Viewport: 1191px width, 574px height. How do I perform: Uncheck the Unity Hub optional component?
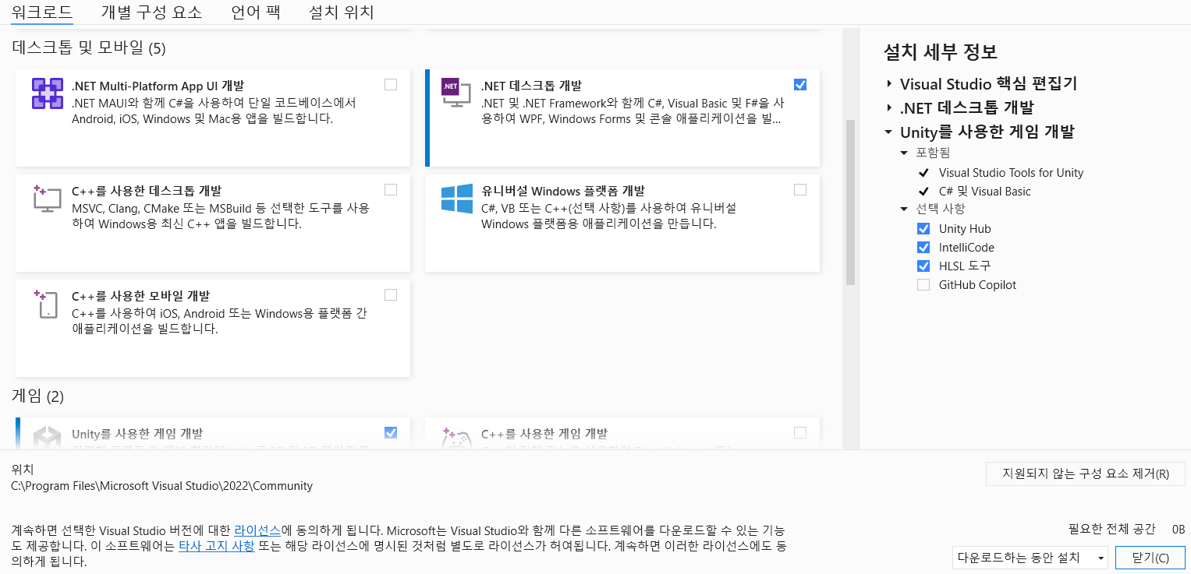pyautogui.click(x=923, y=229)
